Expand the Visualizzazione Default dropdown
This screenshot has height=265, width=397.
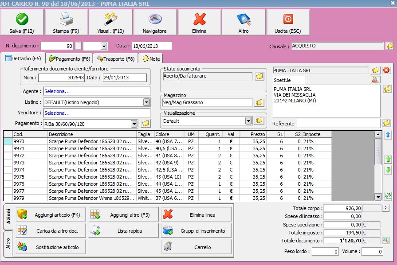249,121
